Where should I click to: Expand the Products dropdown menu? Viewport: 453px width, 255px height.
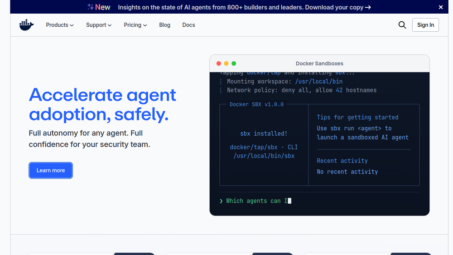coord(60,25)
